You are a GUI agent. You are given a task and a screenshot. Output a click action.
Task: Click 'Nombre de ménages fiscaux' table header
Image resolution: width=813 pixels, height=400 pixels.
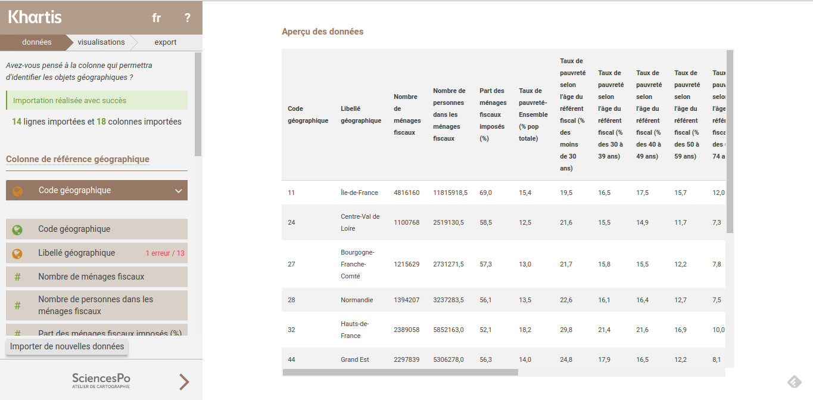(407, 114)
